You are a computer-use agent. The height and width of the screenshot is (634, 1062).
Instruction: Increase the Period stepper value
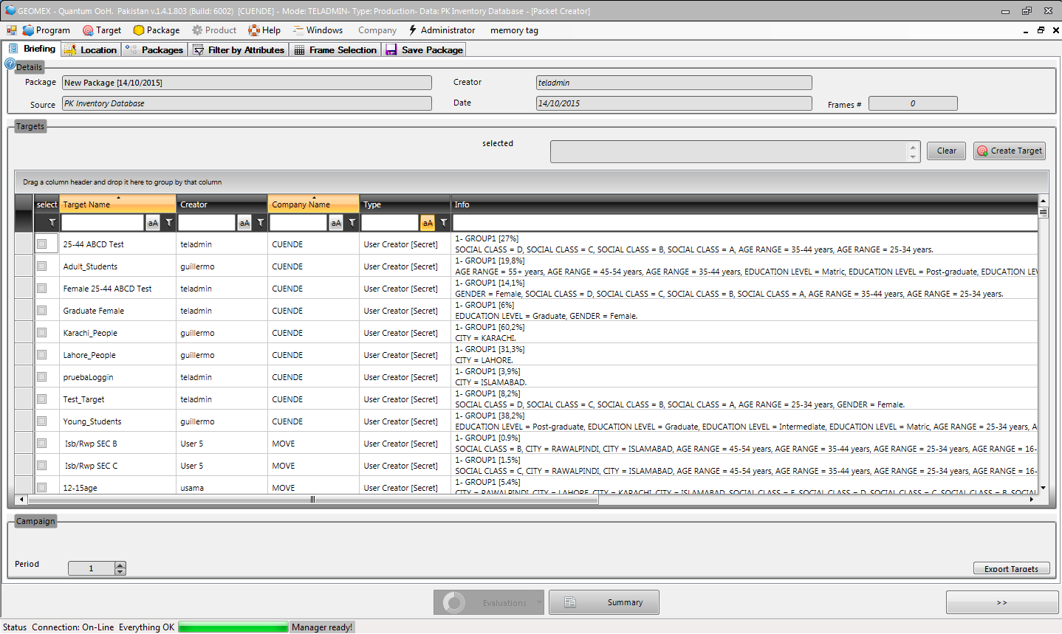point(120,565)
